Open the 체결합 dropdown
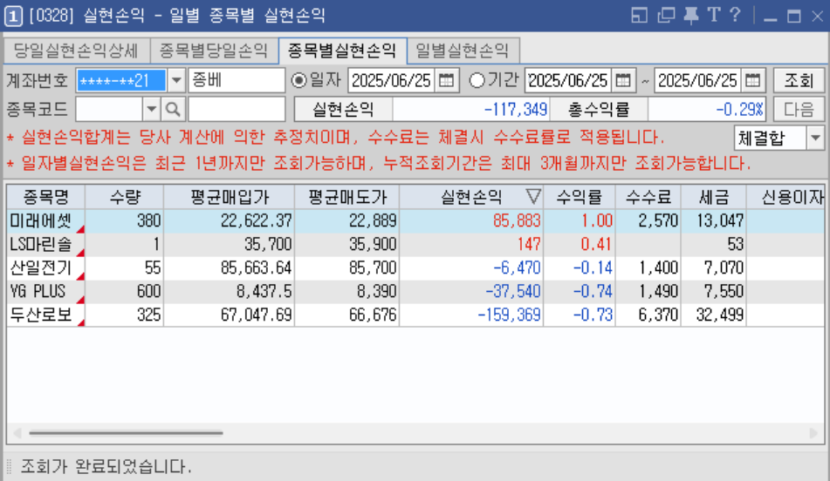The height and width of the screenshot is (481, 830). tap(815, 138)
